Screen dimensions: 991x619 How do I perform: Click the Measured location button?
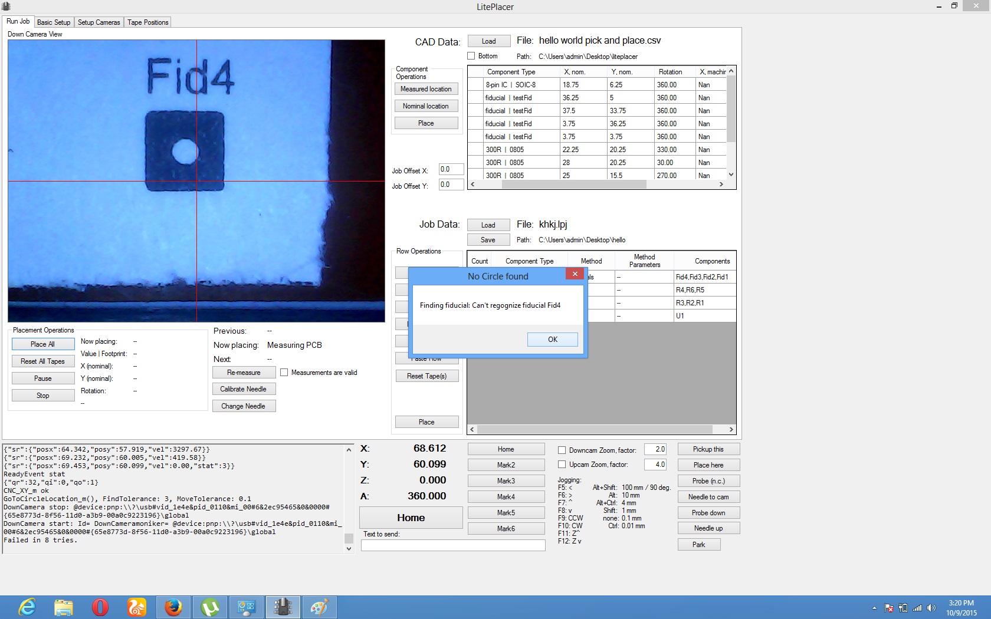click(426, 89)
